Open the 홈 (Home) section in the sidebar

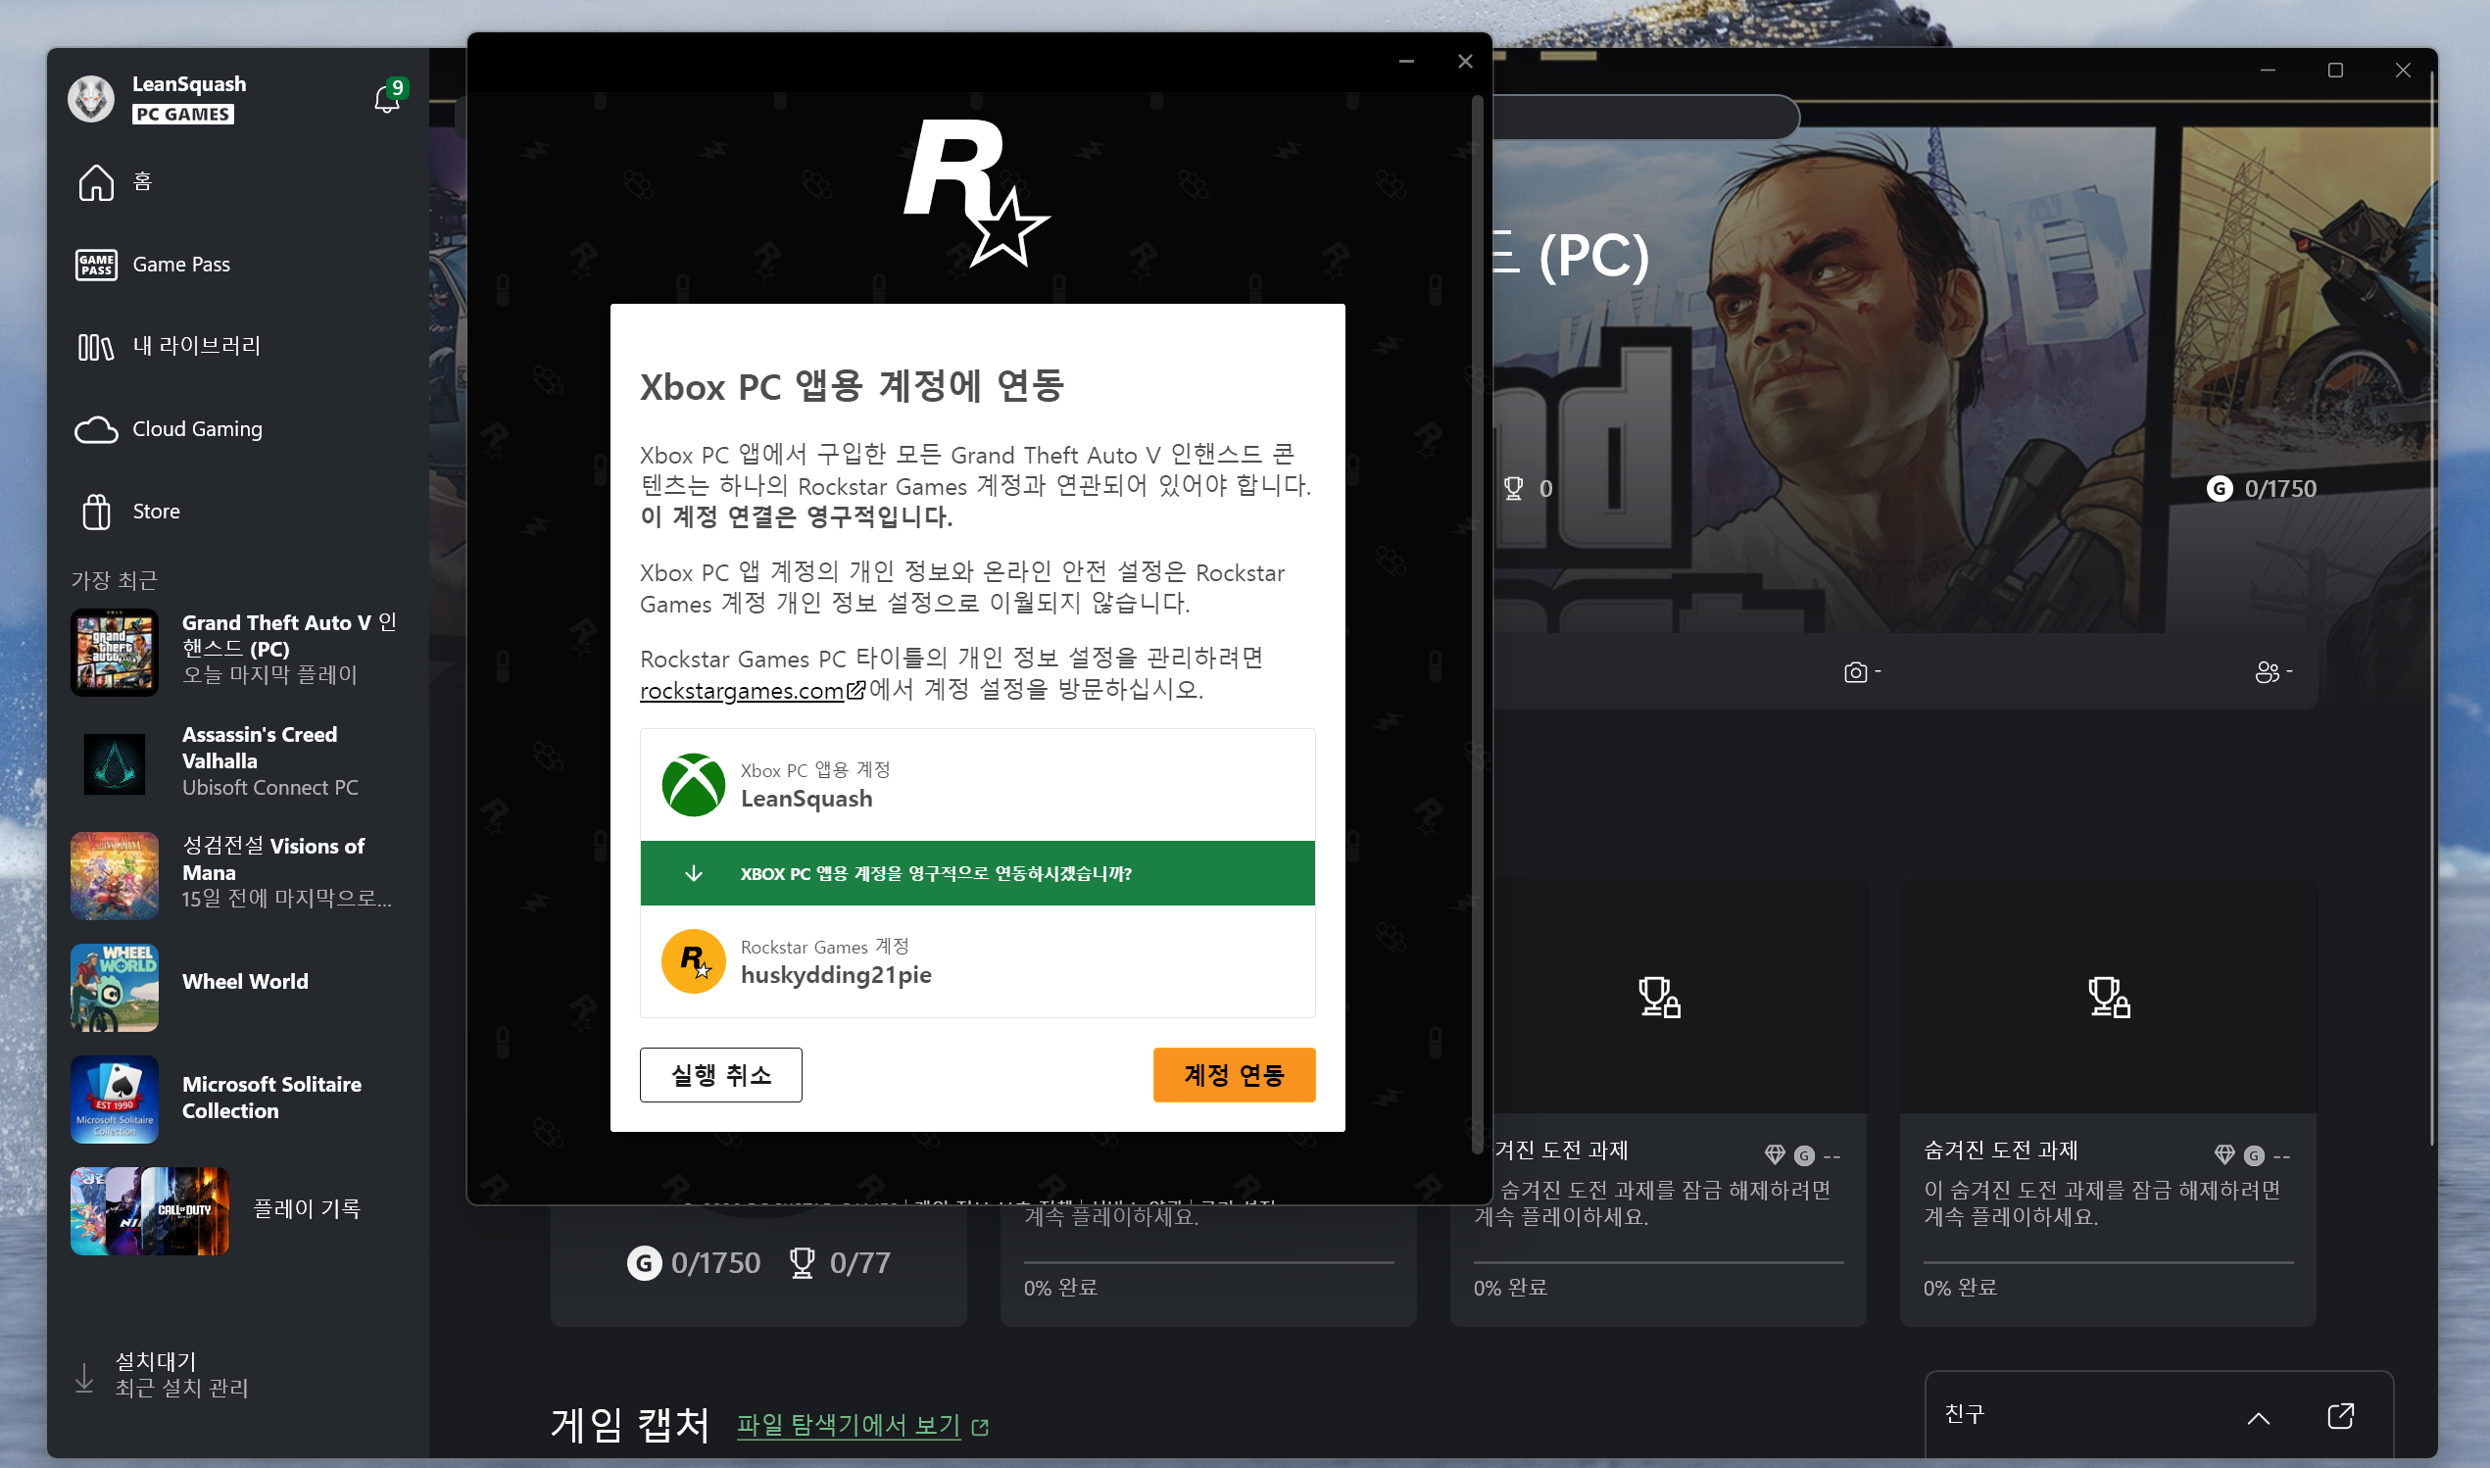(140, 181)
